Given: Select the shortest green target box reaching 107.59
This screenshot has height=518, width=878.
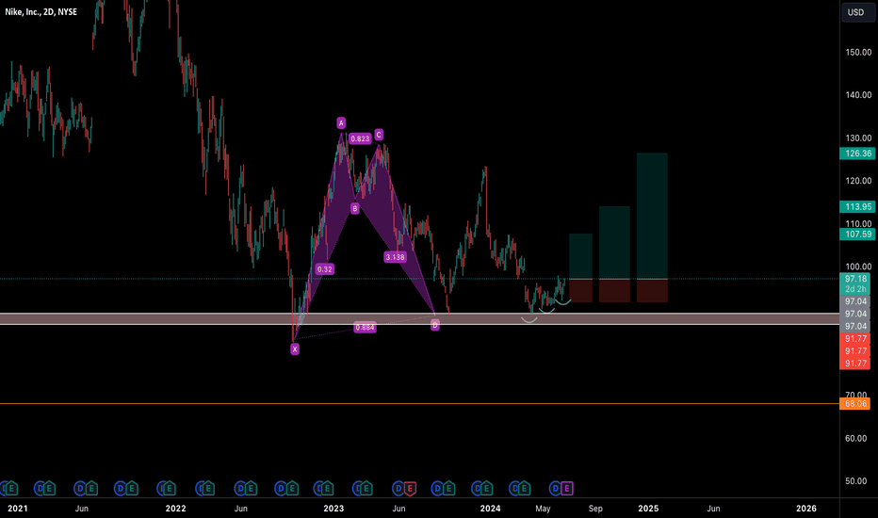Looking at the screenshot, I should [x=580, y=256].
